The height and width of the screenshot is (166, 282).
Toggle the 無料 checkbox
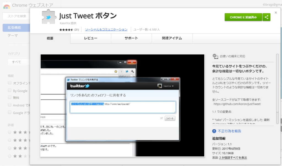(x=10, y=97)
